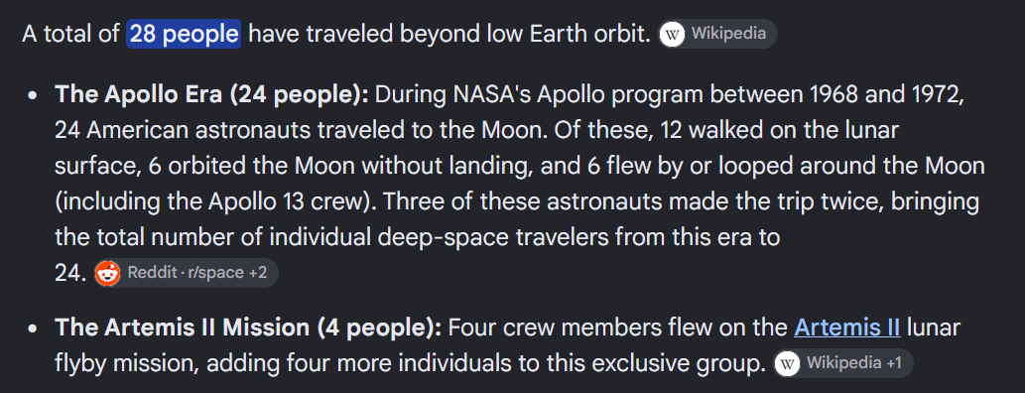Click the Wikipedia logo icon beside the first sentence
Screen dimensions: 1025x393
pyautogui.click(x=672, y=34)
